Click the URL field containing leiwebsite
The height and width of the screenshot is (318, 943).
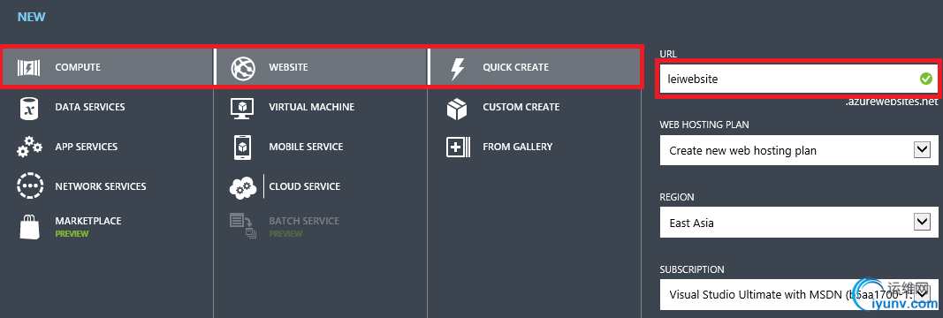pyautogui.click(x=799, y=79)
